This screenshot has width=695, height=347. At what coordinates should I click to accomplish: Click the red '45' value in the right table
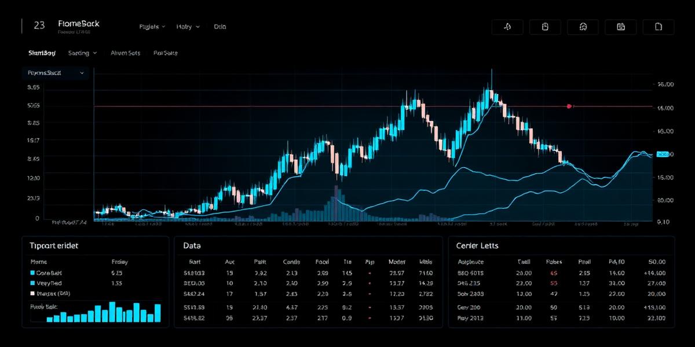point(554,272)
